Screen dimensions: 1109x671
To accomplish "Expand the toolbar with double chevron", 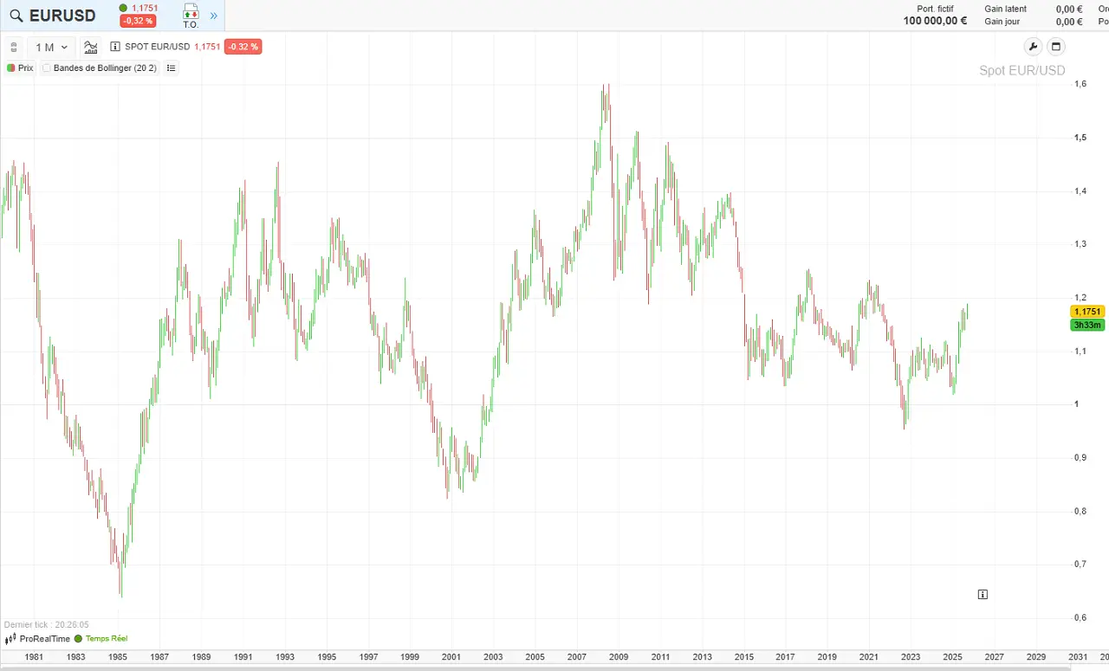I will click(214, 16).
